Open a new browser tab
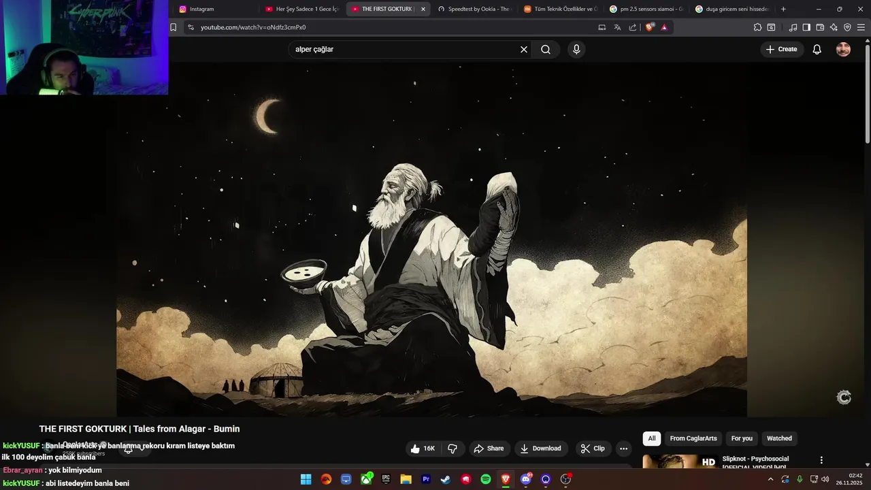871x490 pixels. (x=783, y=9)
